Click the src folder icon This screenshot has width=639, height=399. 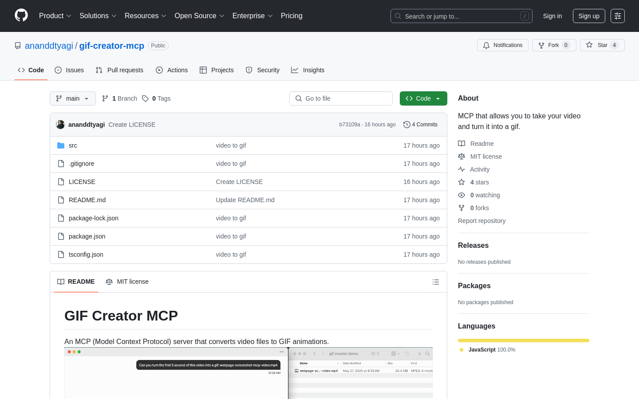click(x=61, y=145)
